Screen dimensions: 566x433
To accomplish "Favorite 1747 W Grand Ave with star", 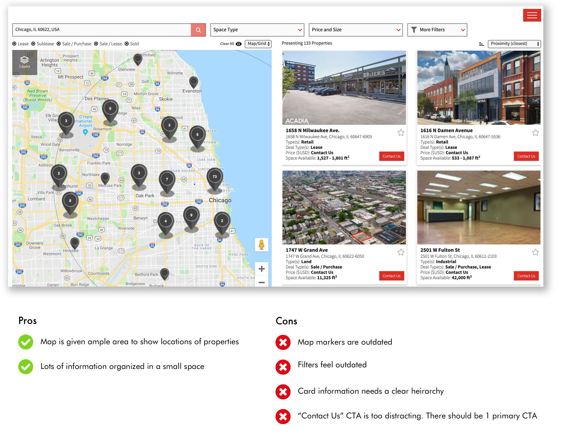I will 401,252.
